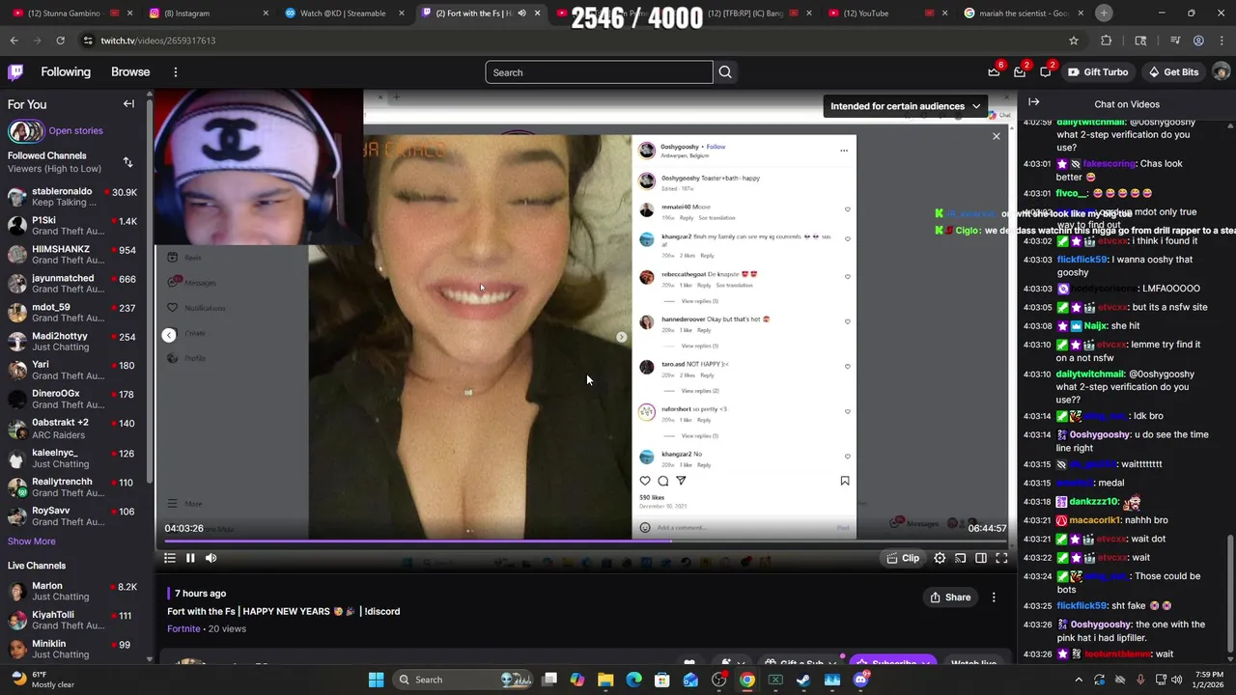1236x695 pixels.
Task: Open the Following page
Action: [66, 72]
